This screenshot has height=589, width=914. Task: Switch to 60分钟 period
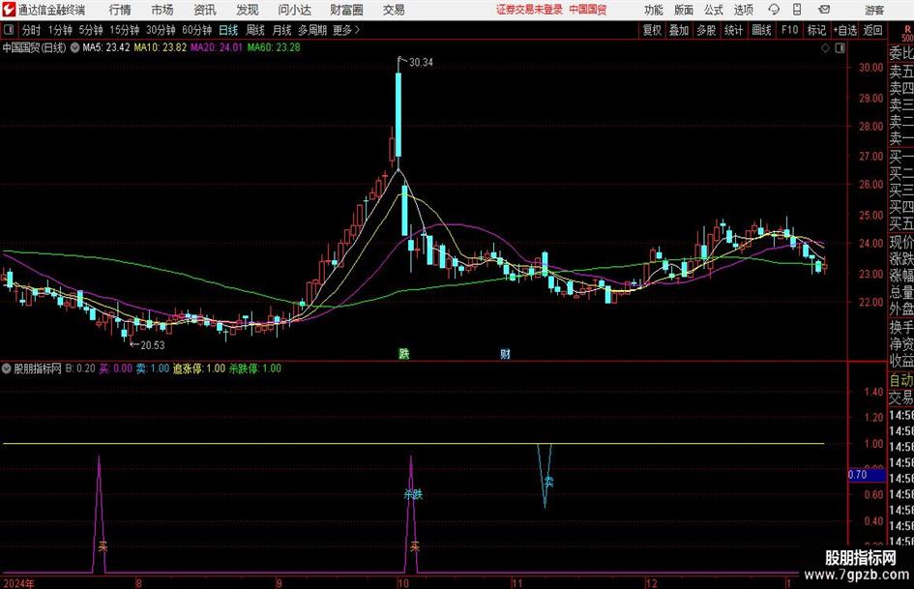click(x=196, y=30)
